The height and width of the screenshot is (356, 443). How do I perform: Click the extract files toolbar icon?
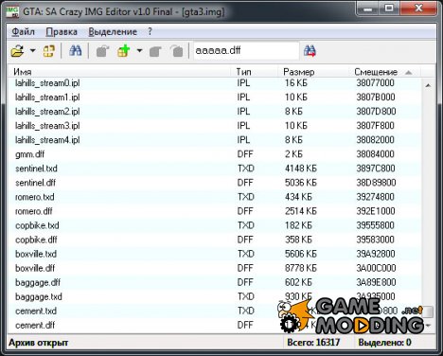102,50
